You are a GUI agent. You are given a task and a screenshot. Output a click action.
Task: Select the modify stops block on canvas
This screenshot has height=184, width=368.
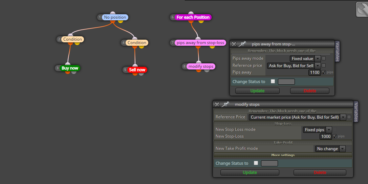click(201, 66)
